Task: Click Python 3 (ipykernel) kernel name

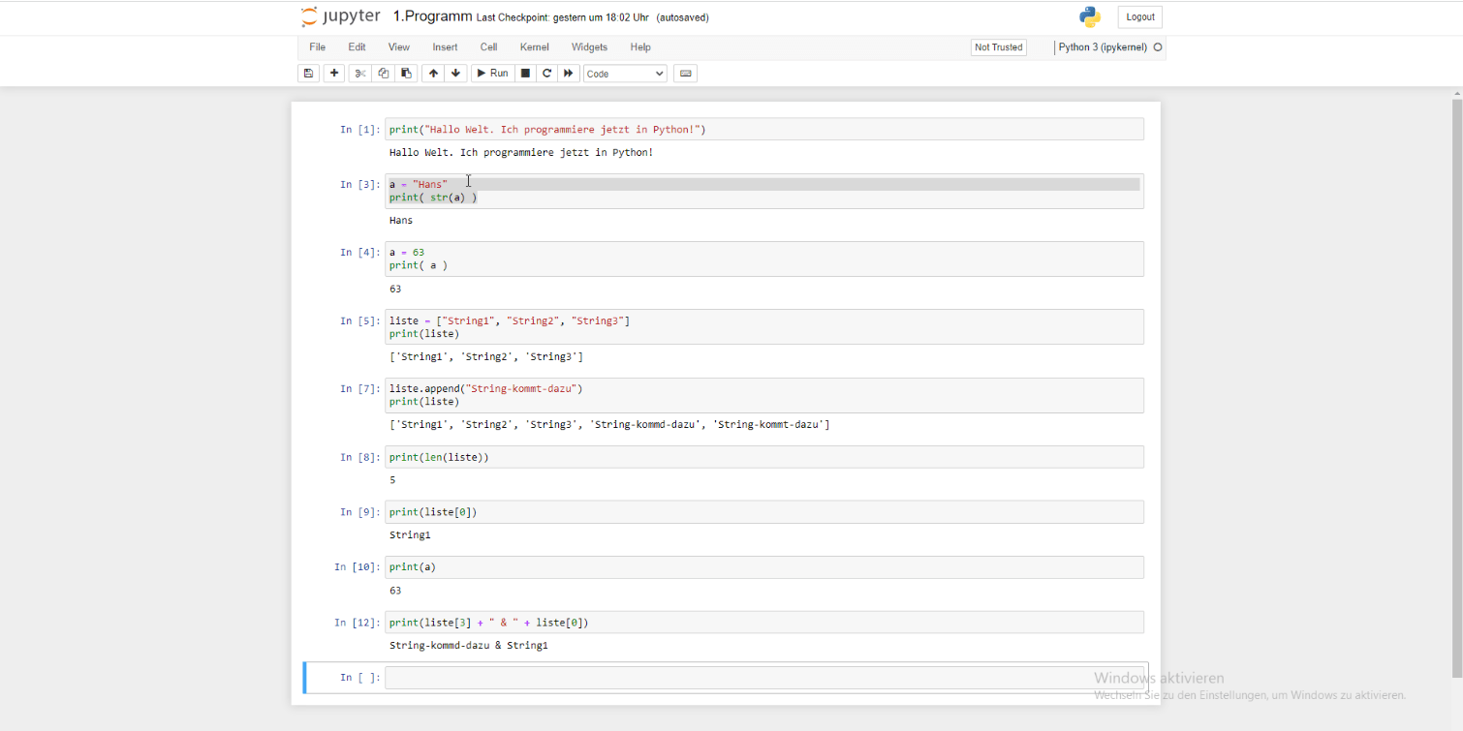Action: pyautogui.click(x=1103, y=47)
